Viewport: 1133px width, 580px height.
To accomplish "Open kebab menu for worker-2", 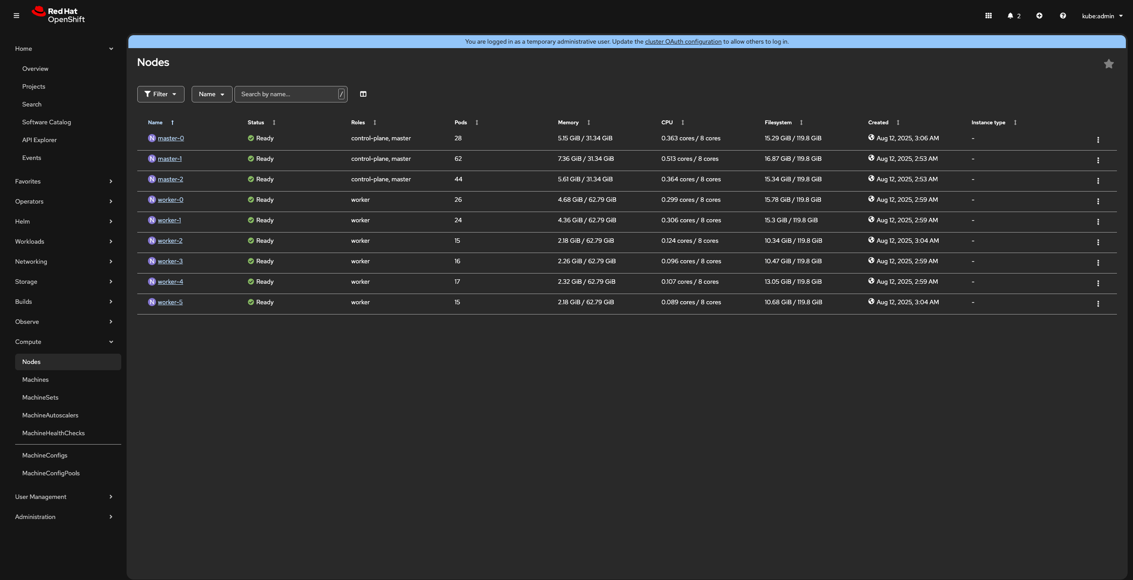I will point(1098,242).
